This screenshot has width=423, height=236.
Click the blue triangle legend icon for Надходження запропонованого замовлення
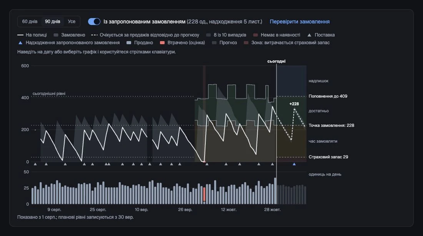coord(20,43)
